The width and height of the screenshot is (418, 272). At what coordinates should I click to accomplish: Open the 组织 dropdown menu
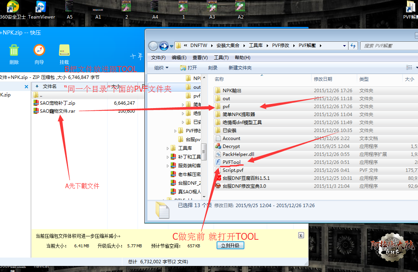point(161,68)
